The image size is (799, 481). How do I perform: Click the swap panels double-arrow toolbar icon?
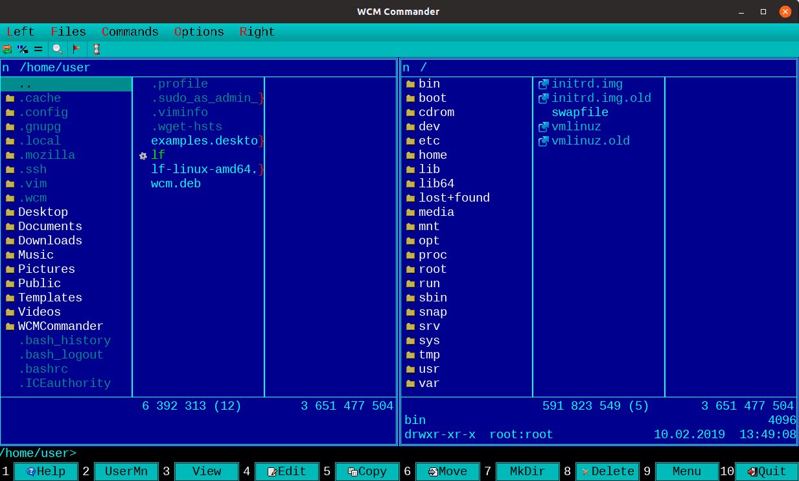pyautogui.click(x=7, y=49)
